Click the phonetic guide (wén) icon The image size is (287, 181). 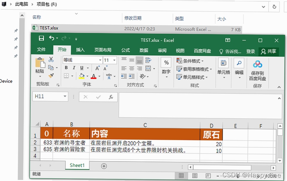point(109,76)
